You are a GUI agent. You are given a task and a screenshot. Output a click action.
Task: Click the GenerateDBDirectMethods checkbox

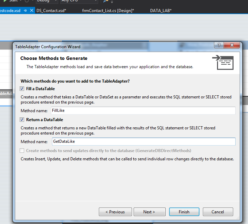coord(22,151)
